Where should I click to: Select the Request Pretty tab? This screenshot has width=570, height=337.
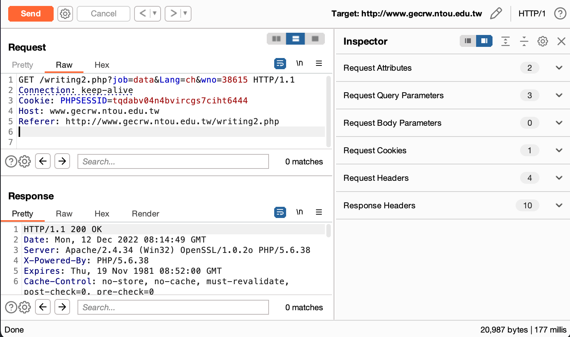pos(22,65)
